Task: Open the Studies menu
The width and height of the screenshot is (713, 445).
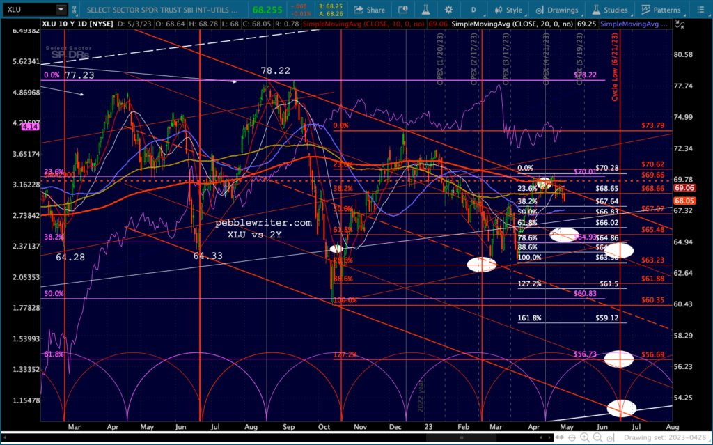Action: click(x=610, y=10)
